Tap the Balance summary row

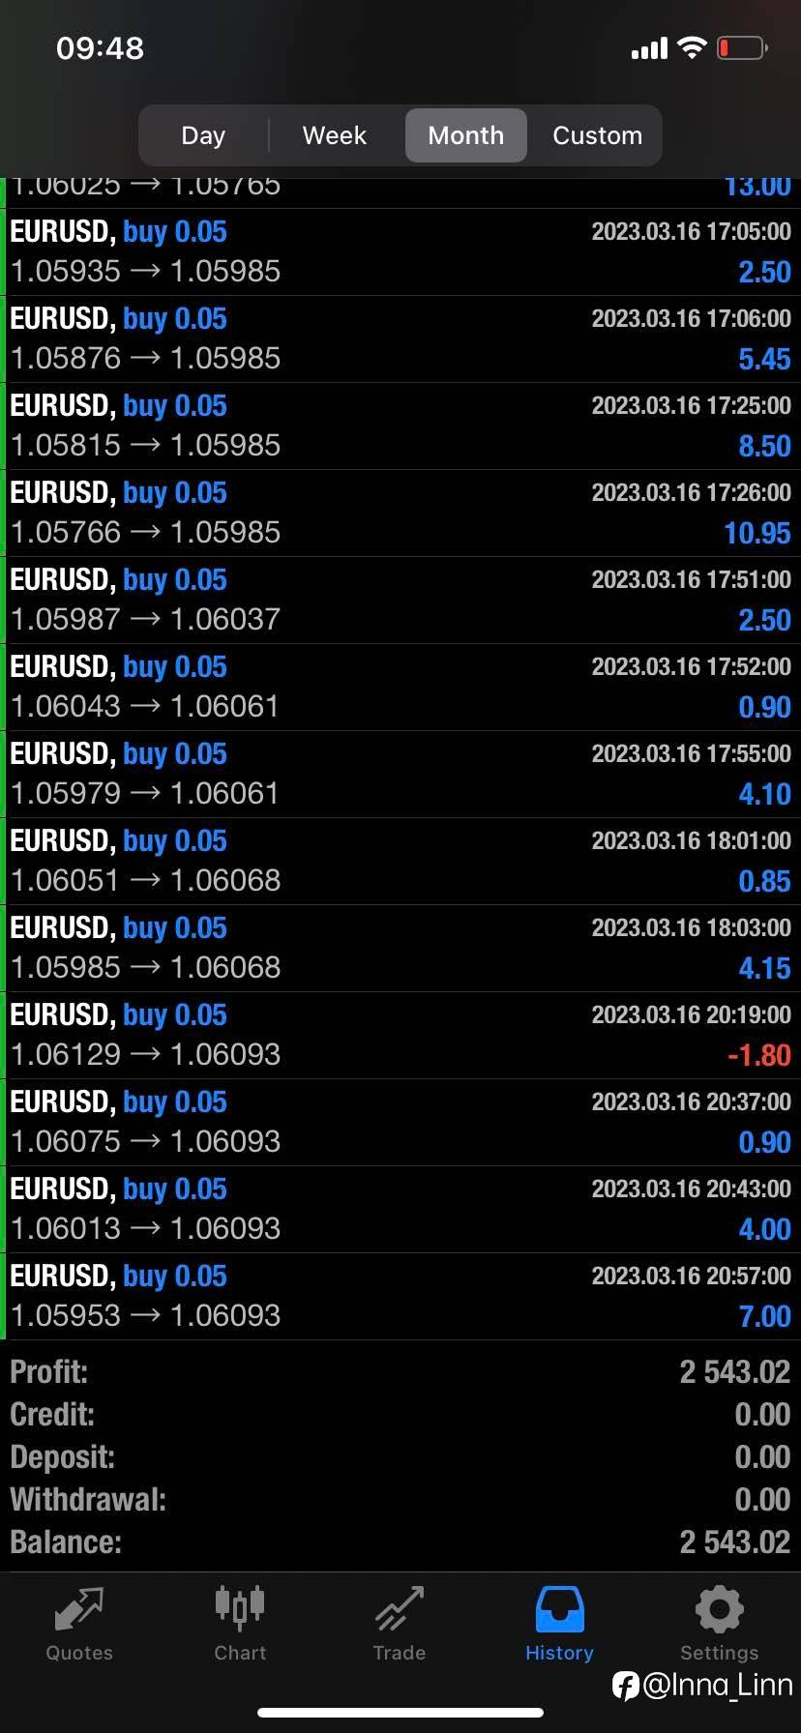(x=400, y=1542)
